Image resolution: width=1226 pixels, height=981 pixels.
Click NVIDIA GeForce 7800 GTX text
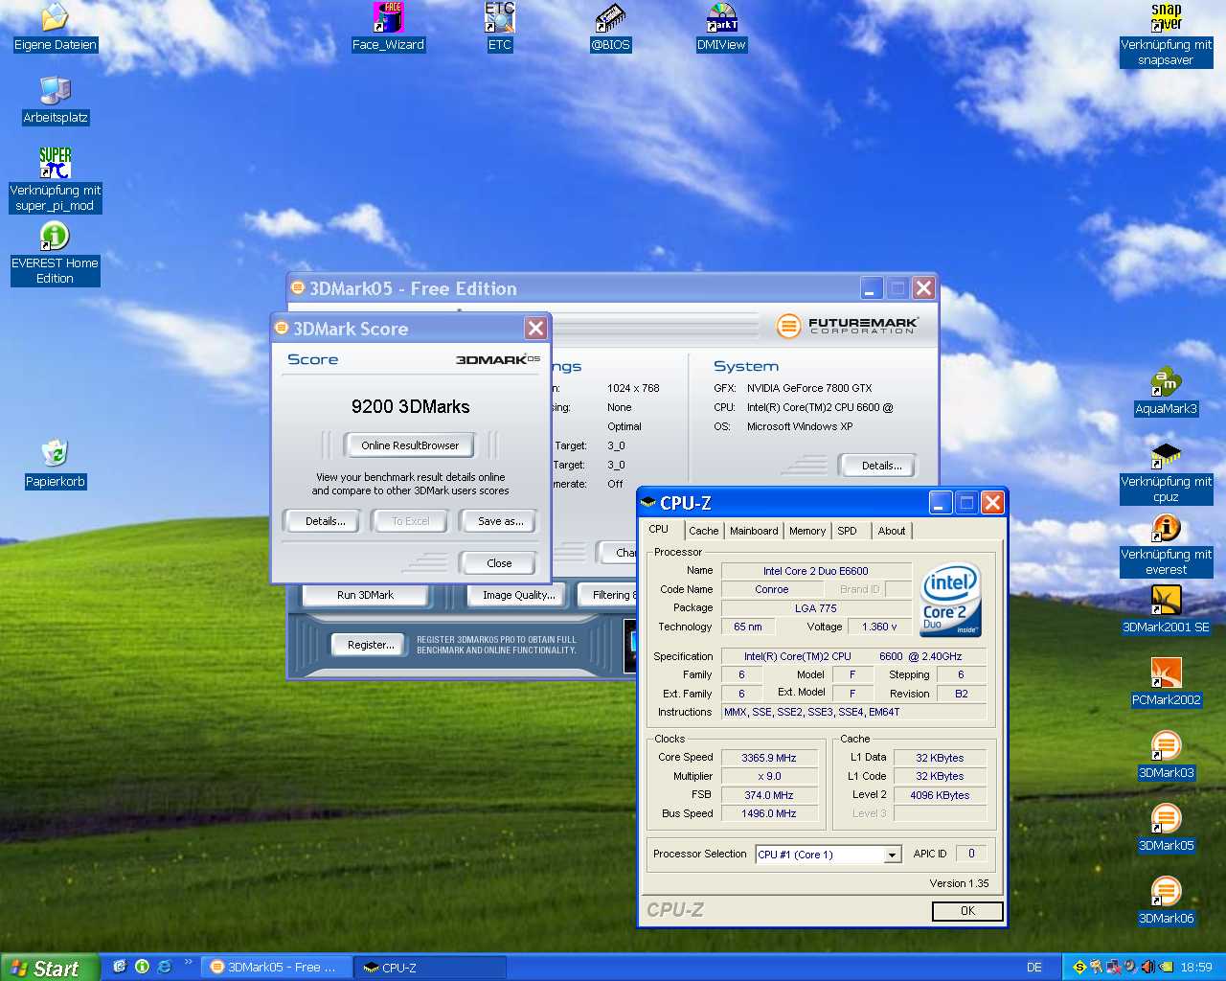pyautogui.click(x=809, y=388)
